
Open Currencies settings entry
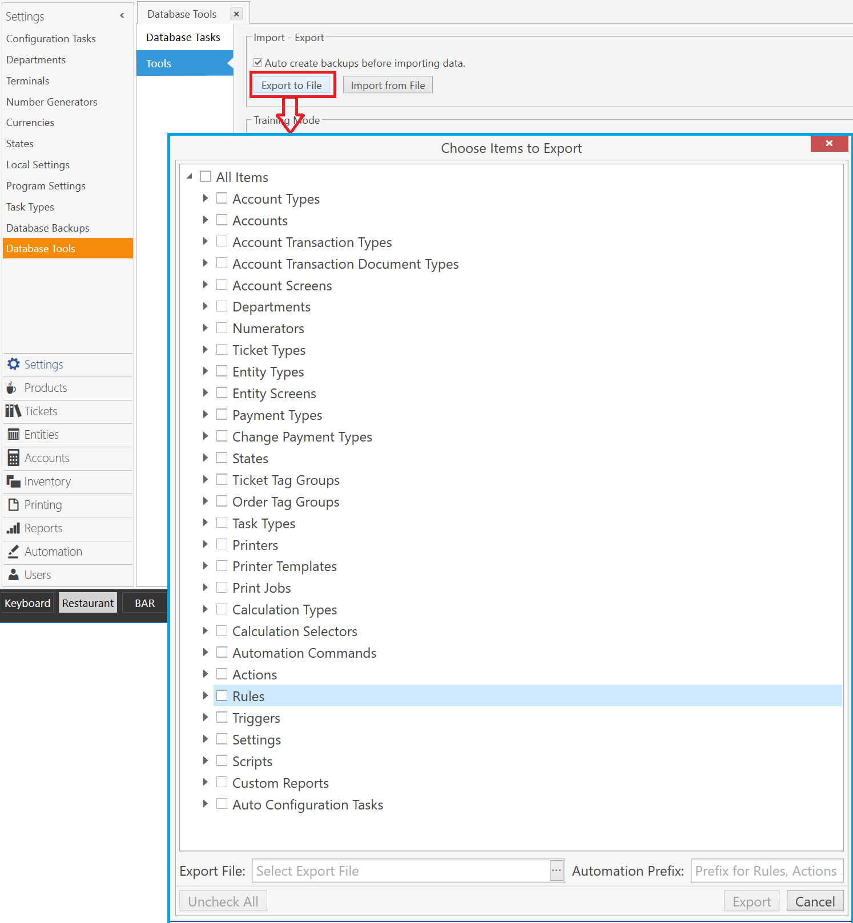click(30, 123)
